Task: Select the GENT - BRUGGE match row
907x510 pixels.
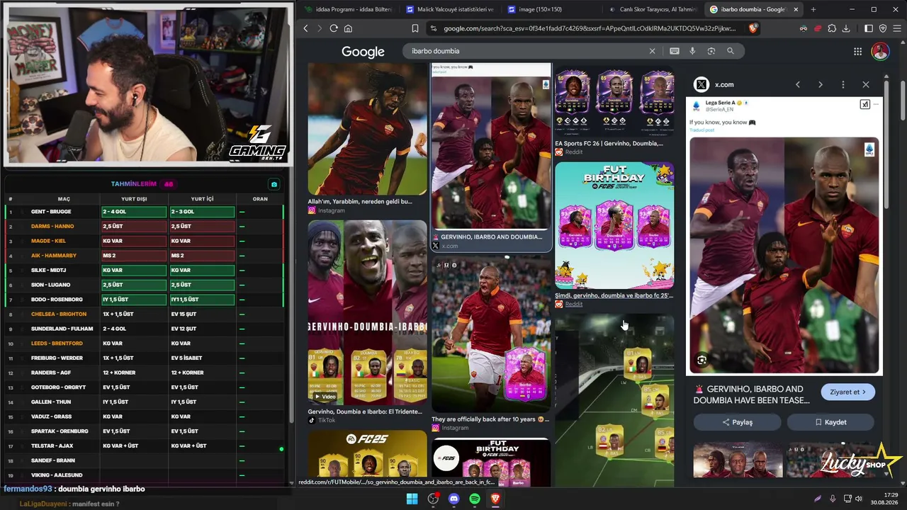Action: pyautogui.click(x=144, y=212)
